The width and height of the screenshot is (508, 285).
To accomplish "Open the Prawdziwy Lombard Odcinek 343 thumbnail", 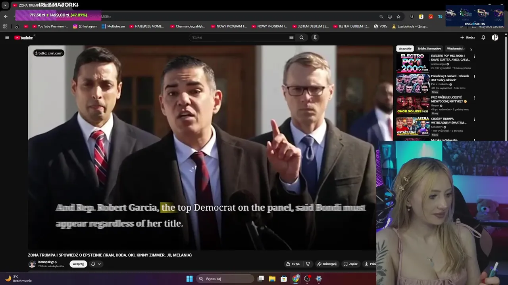I will tap(413, 84).
